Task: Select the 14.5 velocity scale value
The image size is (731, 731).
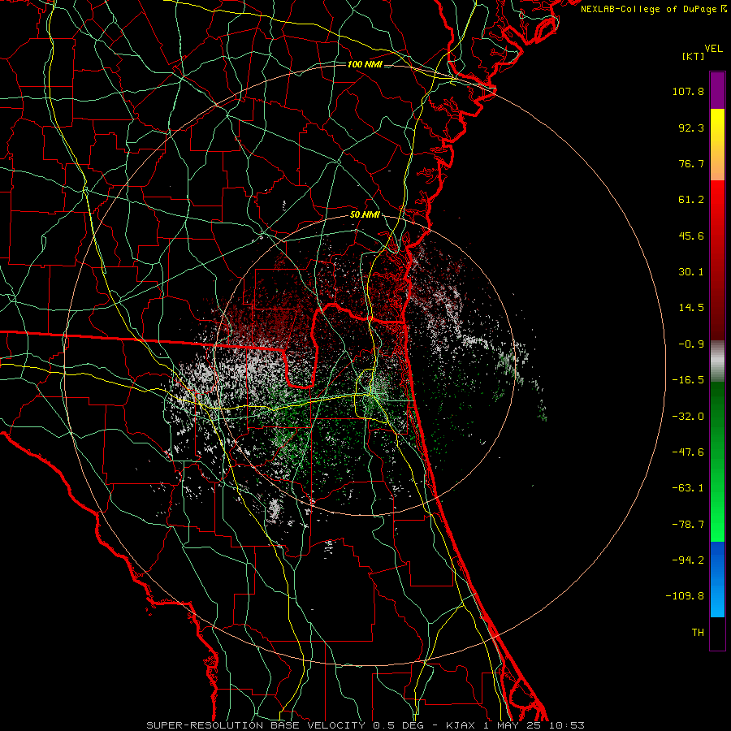Action: click(x=691, y=308)
